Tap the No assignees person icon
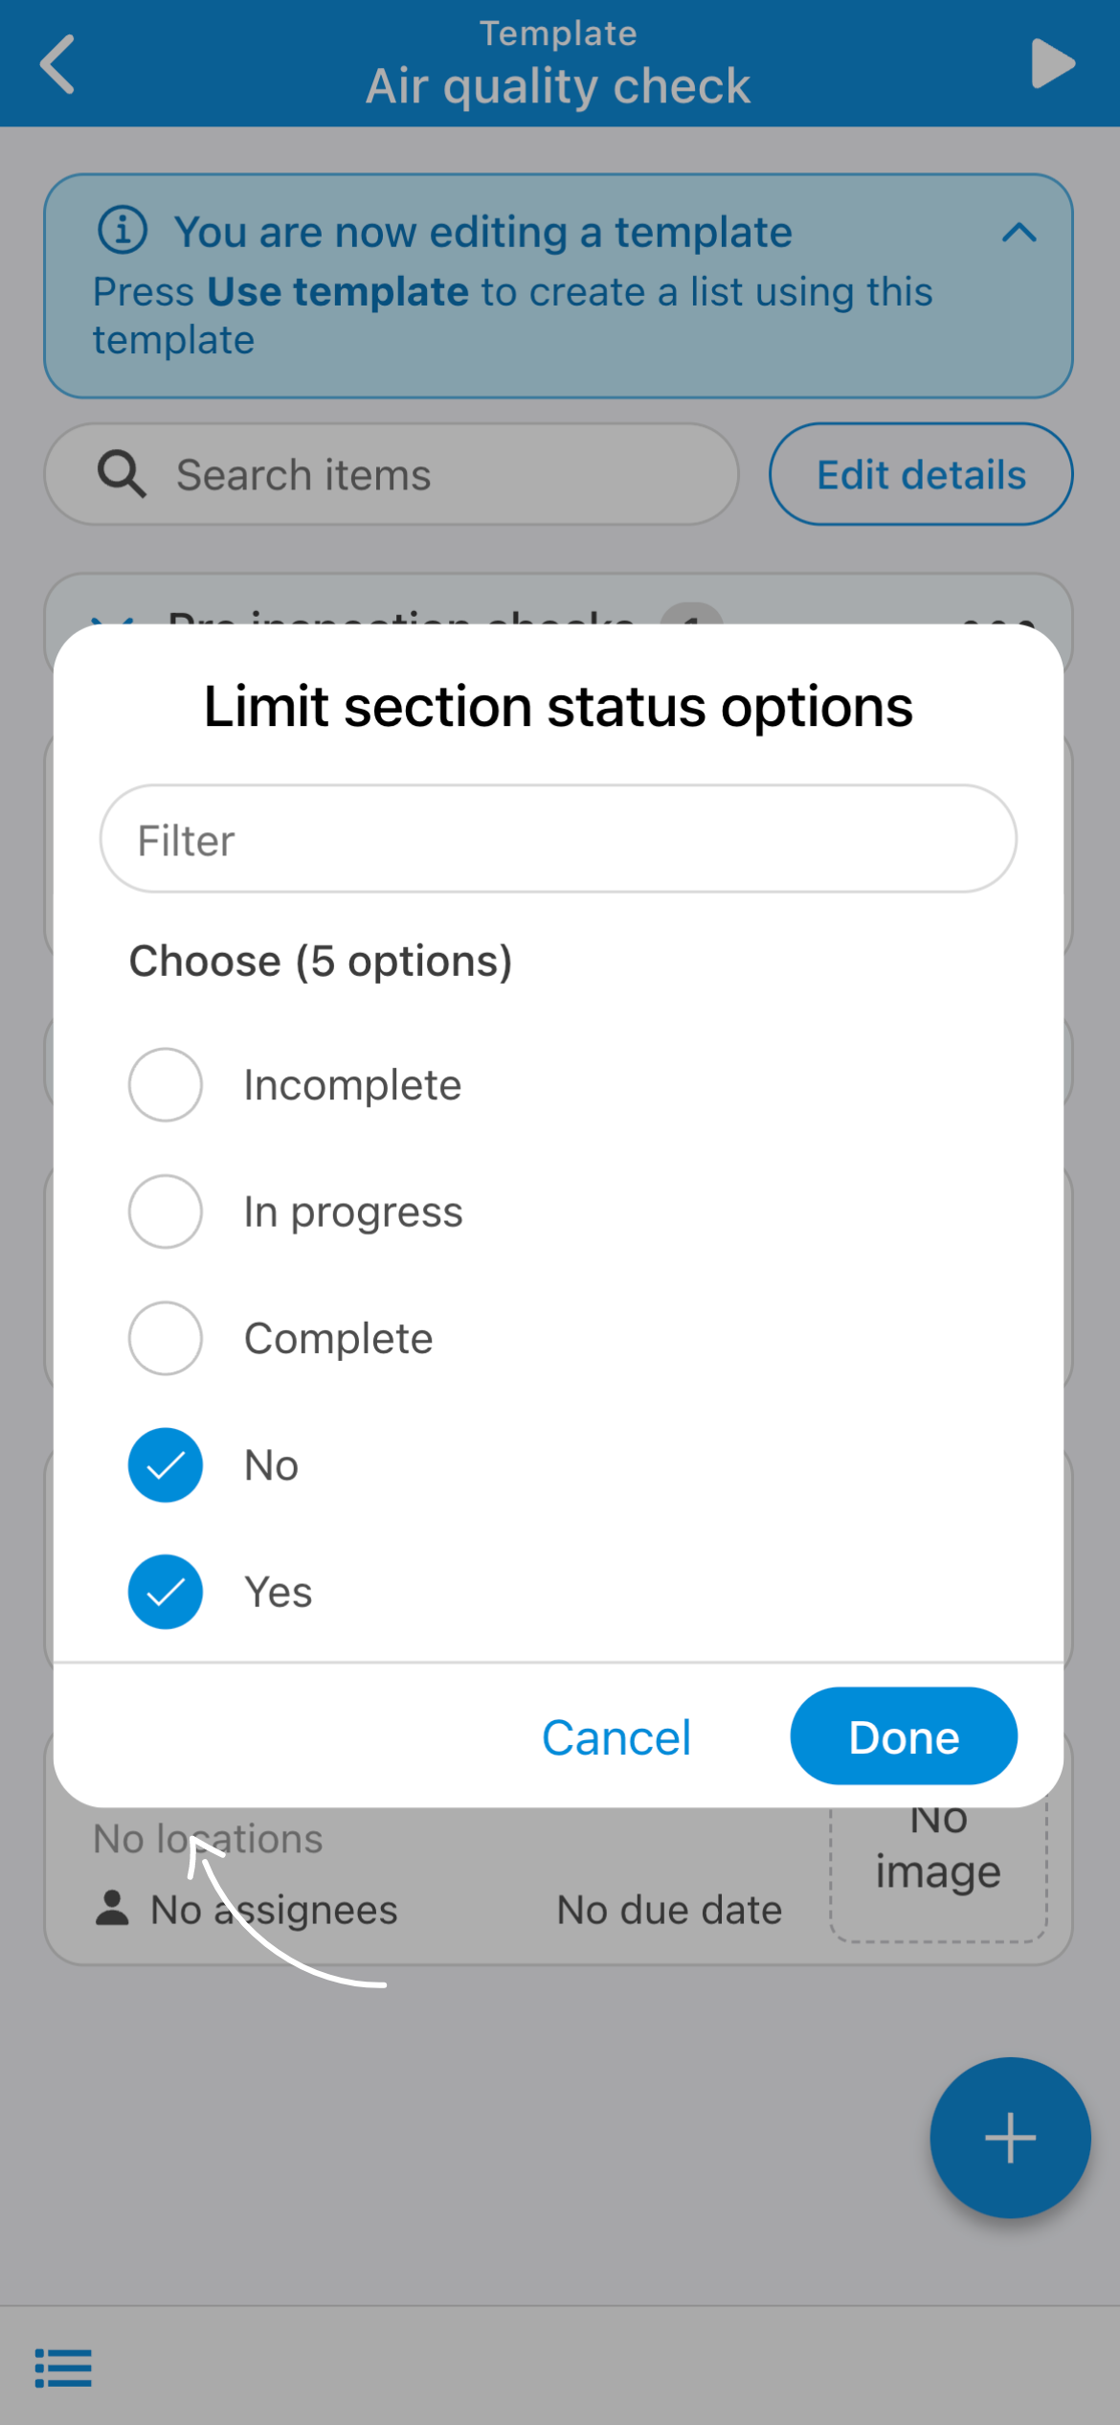This screenshot has width=1120, height=2425. 112,1909
